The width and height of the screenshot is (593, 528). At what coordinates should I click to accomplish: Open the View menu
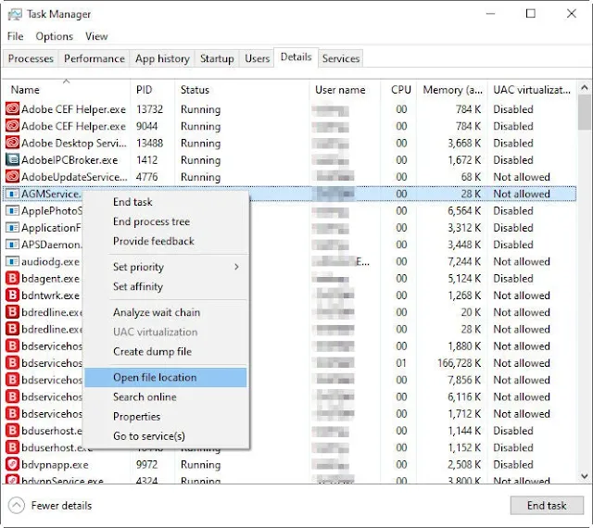pos(96,36)
